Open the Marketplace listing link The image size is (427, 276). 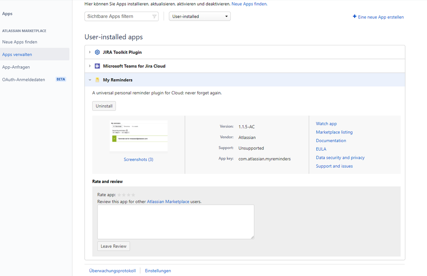click(x=334, y=132)
